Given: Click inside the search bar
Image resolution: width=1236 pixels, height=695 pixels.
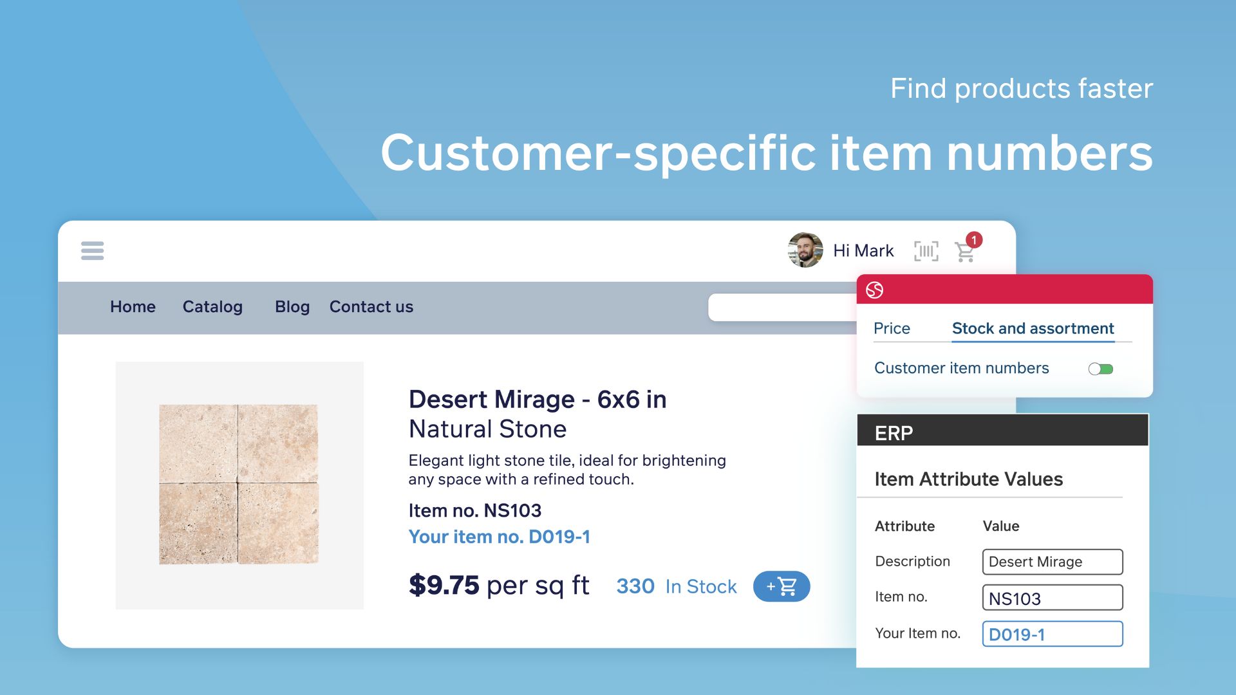Looking at the screenshot, I should (779, 307).
